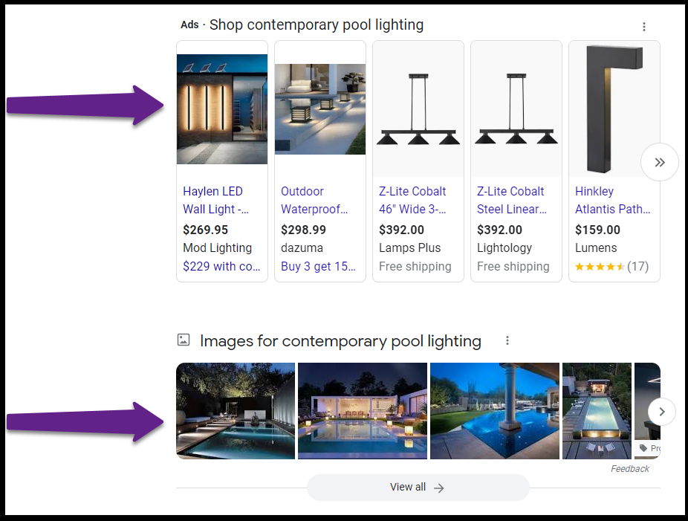Click View all images button
The image size is (688, 521).
(418, 488)
